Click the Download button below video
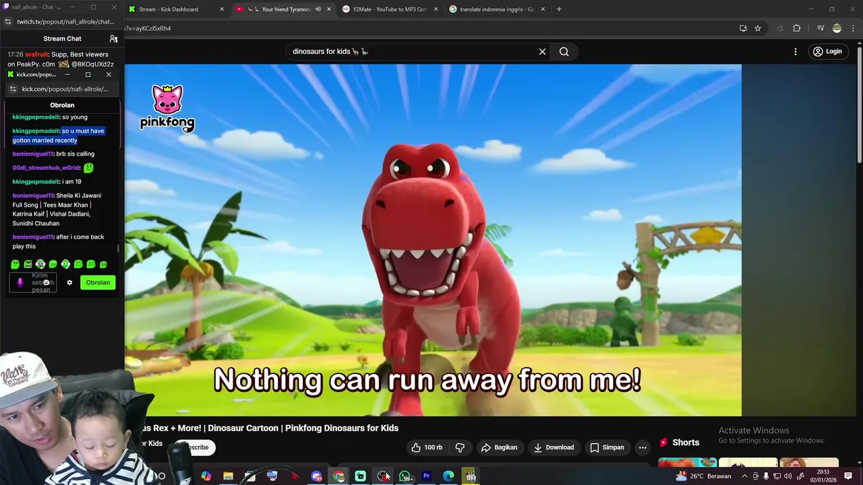This screenshot has width=863, height=485. pyautogui.click(x=554, y=447)
